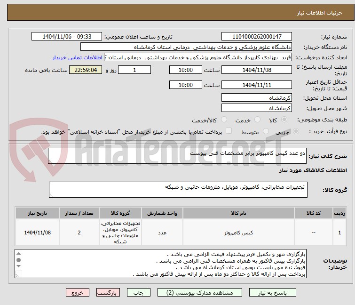Click the واحد شمارش column header
The height and width of the screenshot is (305, 355).
pyautogui.click(x=162, y=213)
